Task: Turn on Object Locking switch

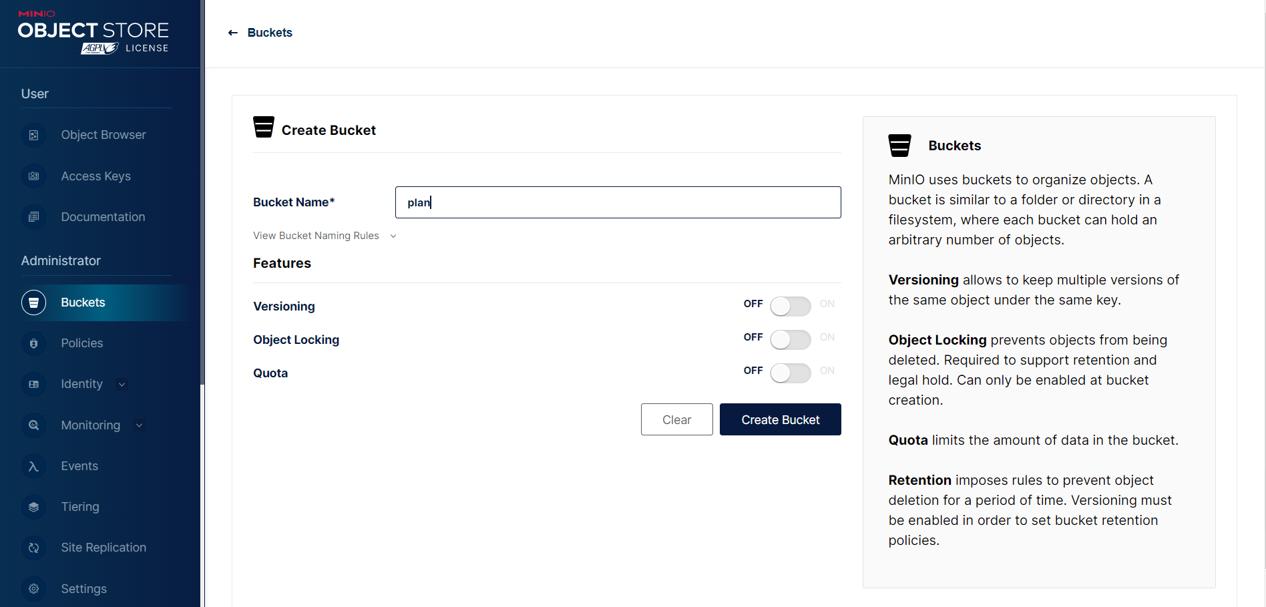Action: 790,340
